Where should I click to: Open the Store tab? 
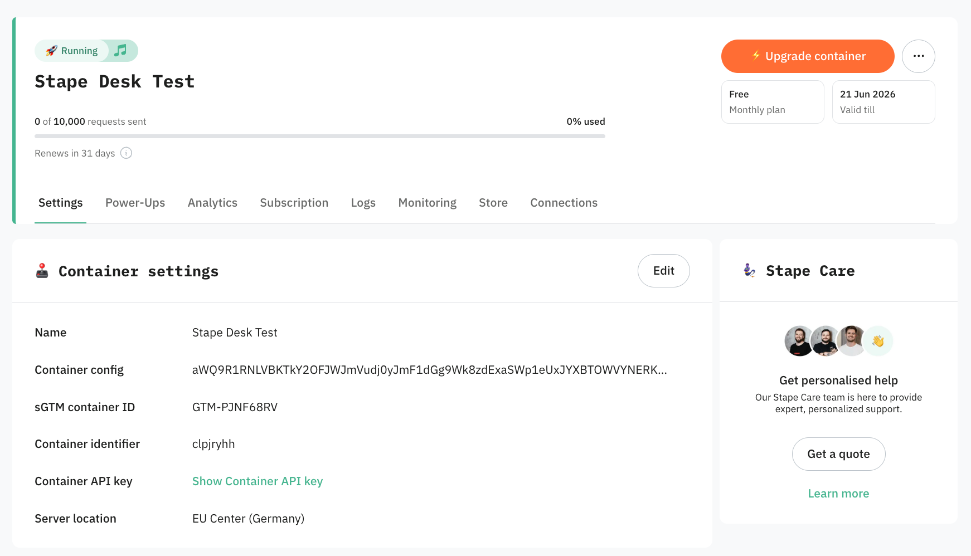[x=493, y=203]
